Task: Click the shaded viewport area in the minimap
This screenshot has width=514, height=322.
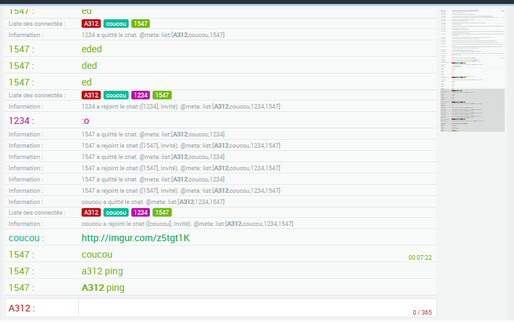Action: tap(472, 111)
